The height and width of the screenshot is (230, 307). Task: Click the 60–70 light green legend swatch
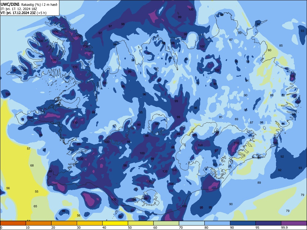[x=166, y=223]
